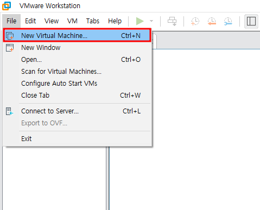260x210 pixels.
Task: Click the New Virtual Machine item icon
Action: (x=10, y=36)
